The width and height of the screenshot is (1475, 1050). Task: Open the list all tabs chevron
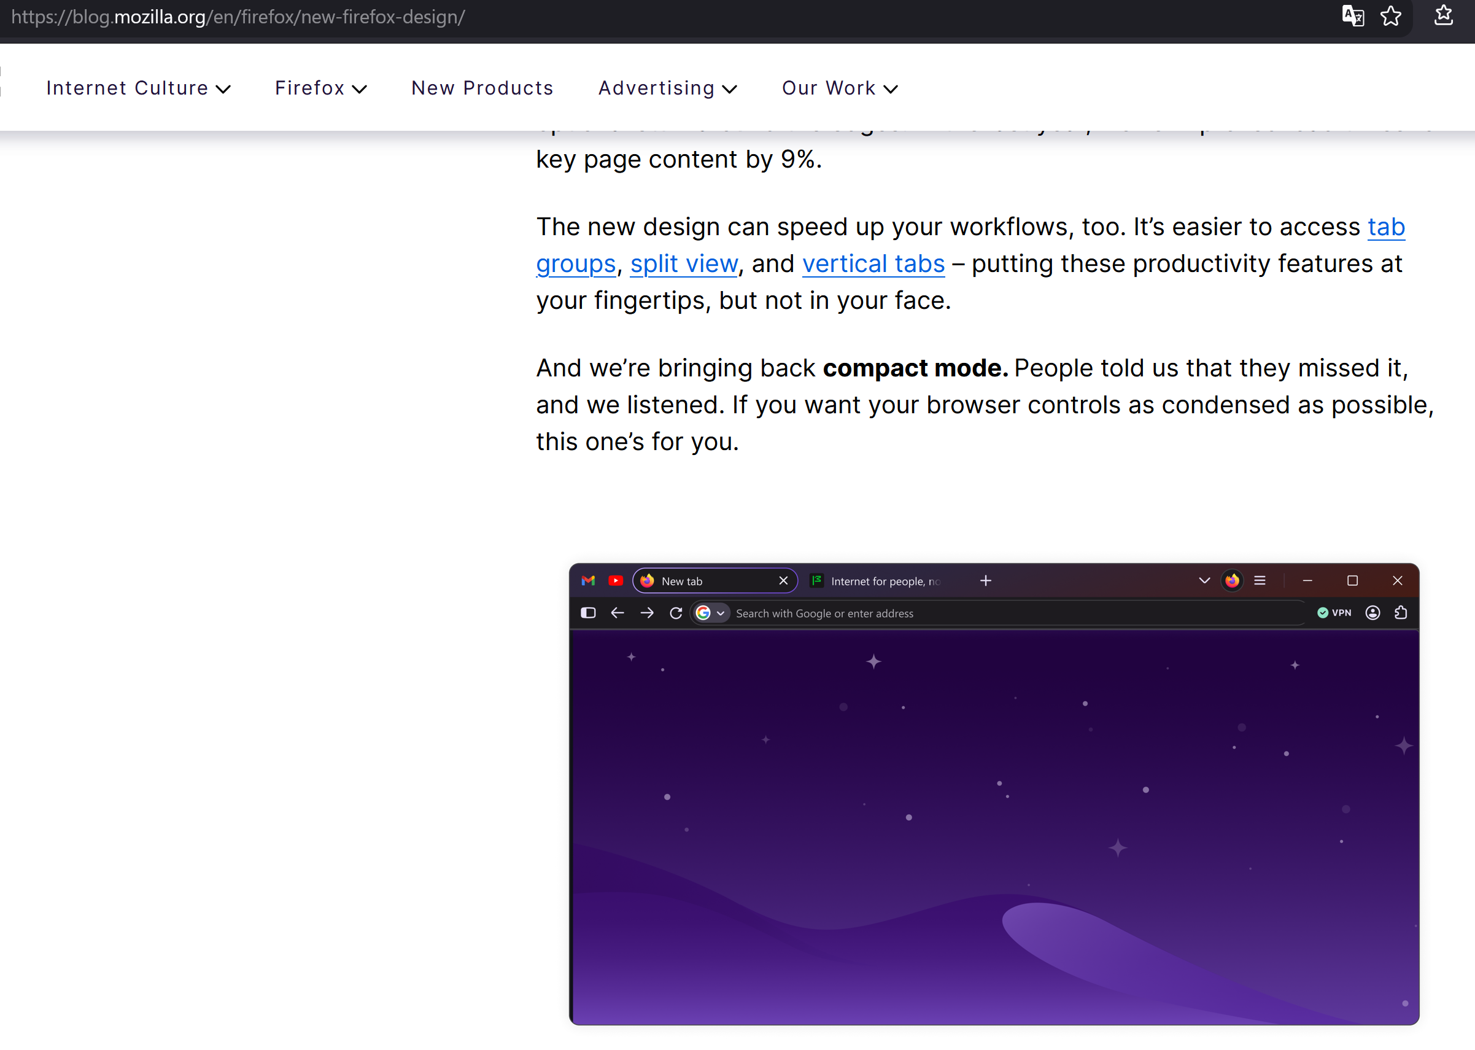click(1204, 581)
